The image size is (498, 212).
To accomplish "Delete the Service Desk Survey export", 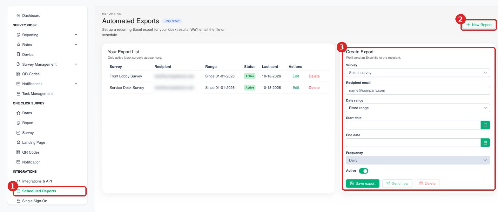I will click(314, 88).
